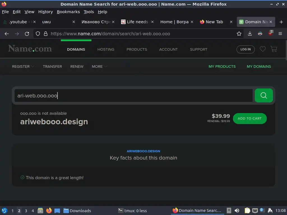Click the ADD TO CART button
This screenshot has height=215, width=287.
[x=250, y=118]
